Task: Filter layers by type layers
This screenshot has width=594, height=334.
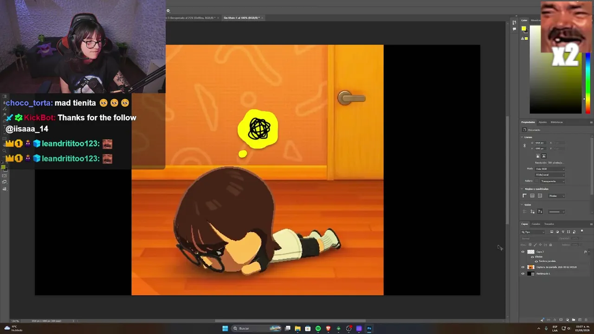Action: click(x=563, y=232)
